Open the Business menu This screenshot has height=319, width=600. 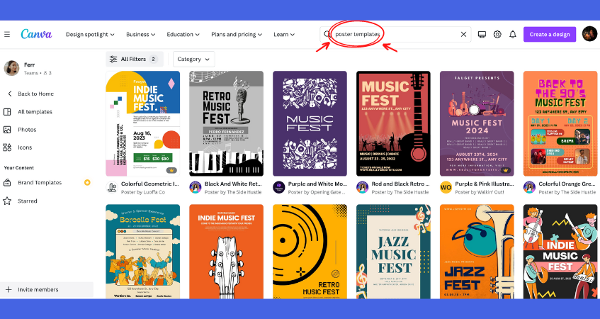click(x=141, y=34)
